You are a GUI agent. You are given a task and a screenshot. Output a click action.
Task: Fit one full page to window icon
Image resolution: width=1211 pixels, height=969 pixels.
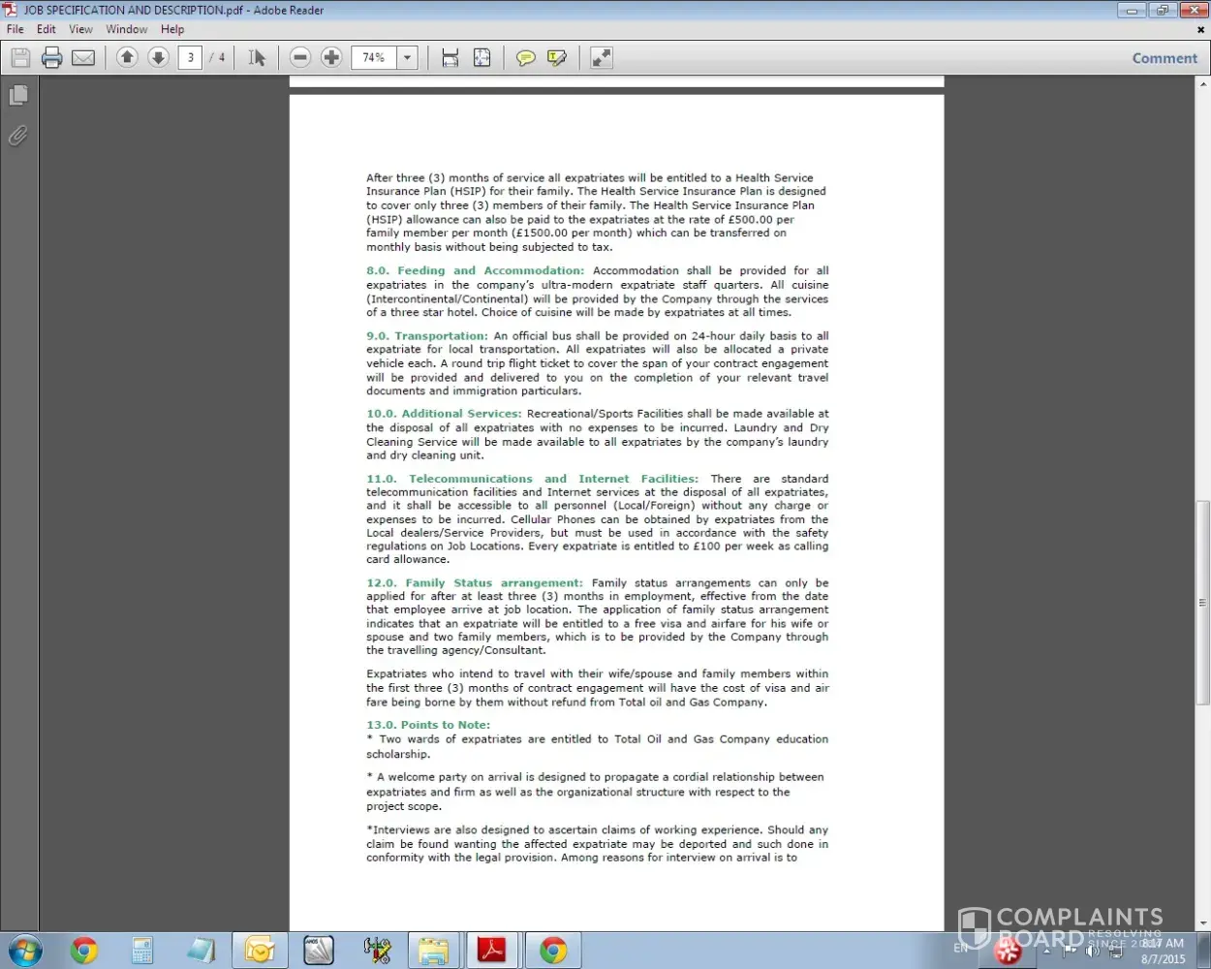coord(481,58)
